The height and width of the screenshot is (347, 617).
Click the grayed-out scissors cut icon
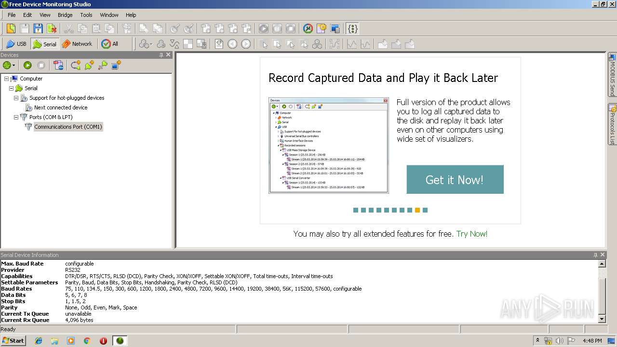pos(69,28)
